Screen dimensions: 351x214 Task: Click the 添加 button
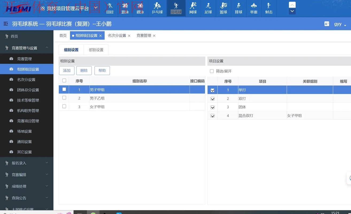coord(67,70)
